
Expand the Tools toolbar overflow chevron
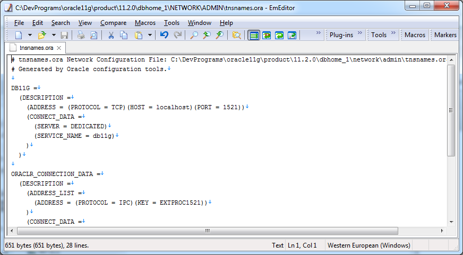[393, 33]
